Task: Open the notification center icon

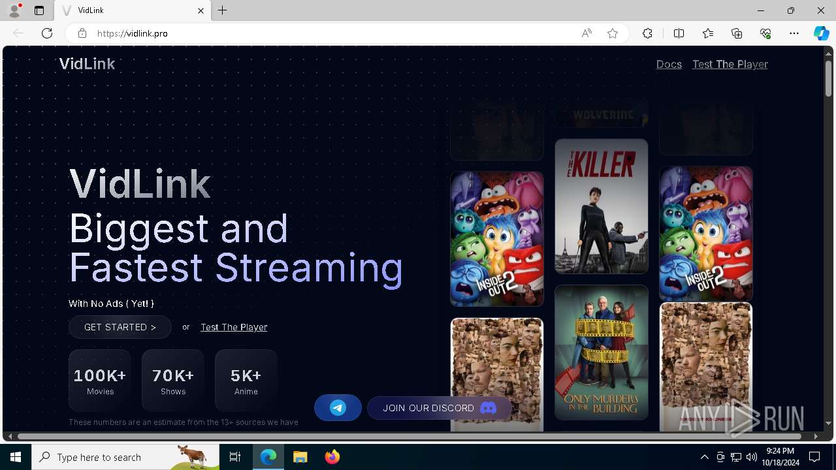Action: [x=814, y=457]
